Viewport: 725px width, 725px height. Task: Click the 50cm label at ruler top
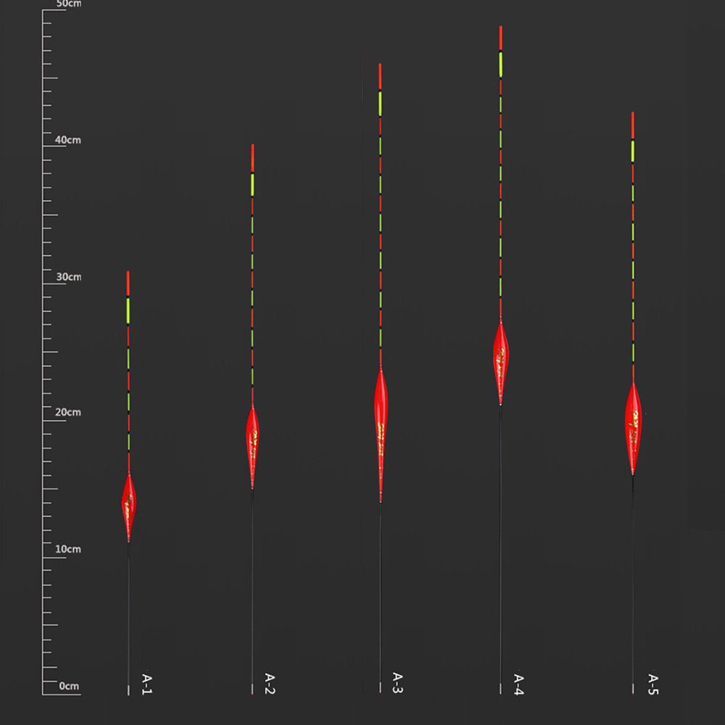69,4
